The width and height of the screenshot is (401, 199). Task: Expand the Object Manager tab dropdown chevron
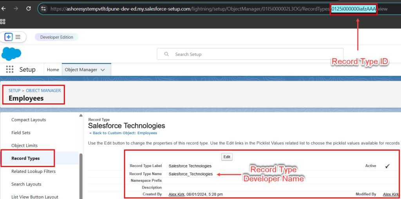103,70
